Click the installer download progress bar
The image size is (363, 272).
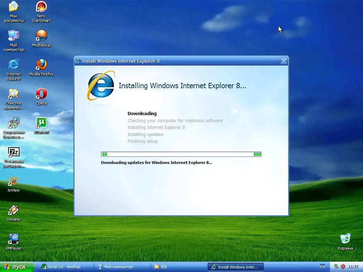point(181,154)
